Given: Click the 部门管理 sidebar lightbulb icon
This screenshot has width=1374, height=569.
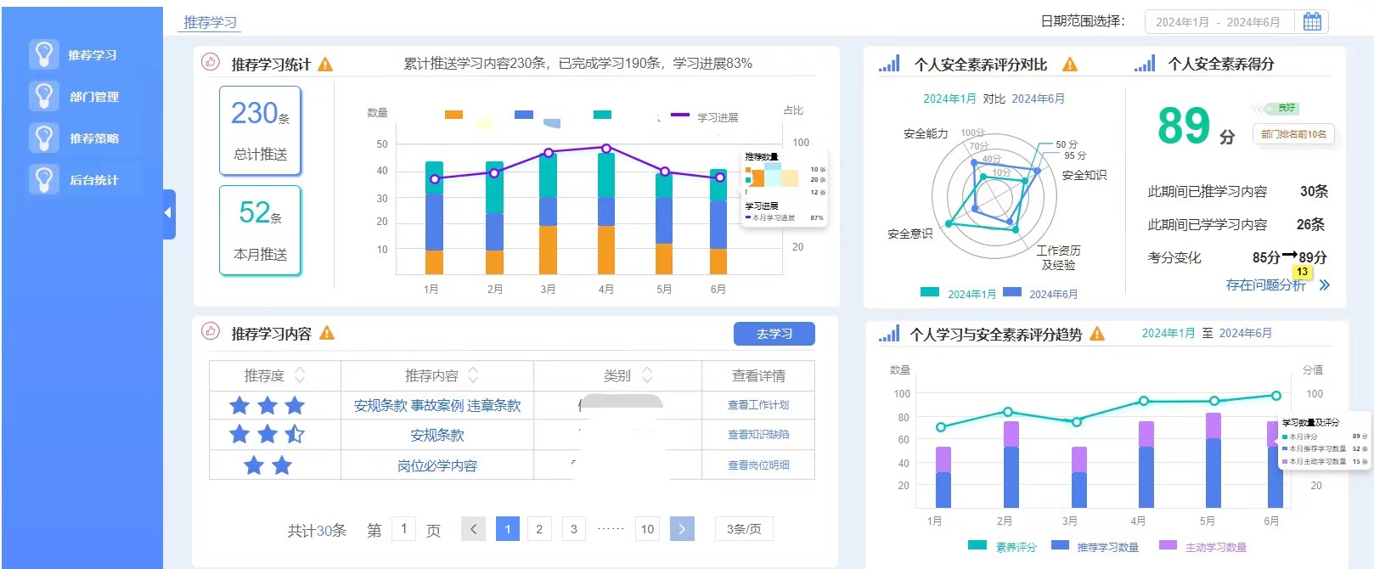Looking at the screenshot, I should tap(43, 96).
